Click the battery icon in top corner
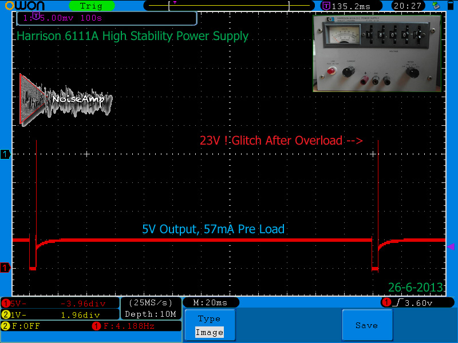This screenshot has height=343, width=458. pyautogui.click(x=451, y=6)
